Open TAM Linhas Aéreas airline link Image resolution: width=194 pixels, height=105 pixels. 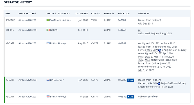(60, 20)
